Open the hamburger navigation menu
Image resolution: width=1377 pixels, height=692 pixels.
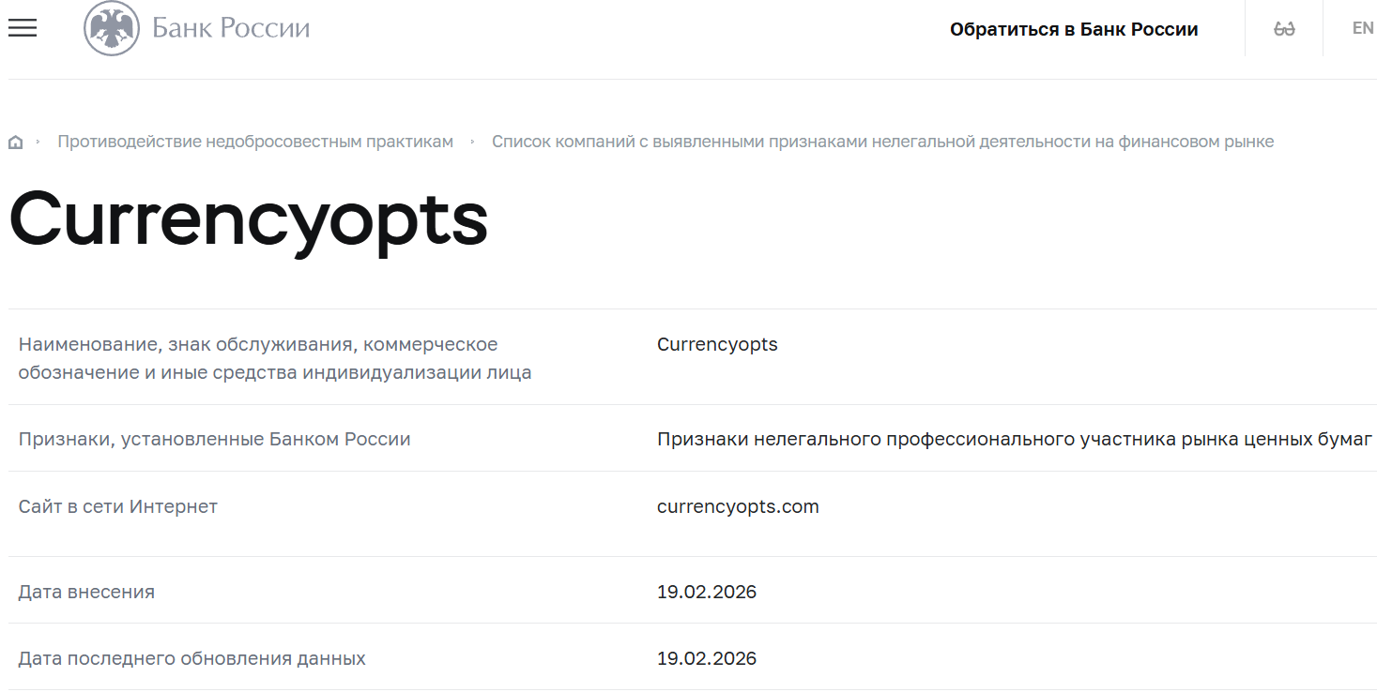click(x=22, y=28)
